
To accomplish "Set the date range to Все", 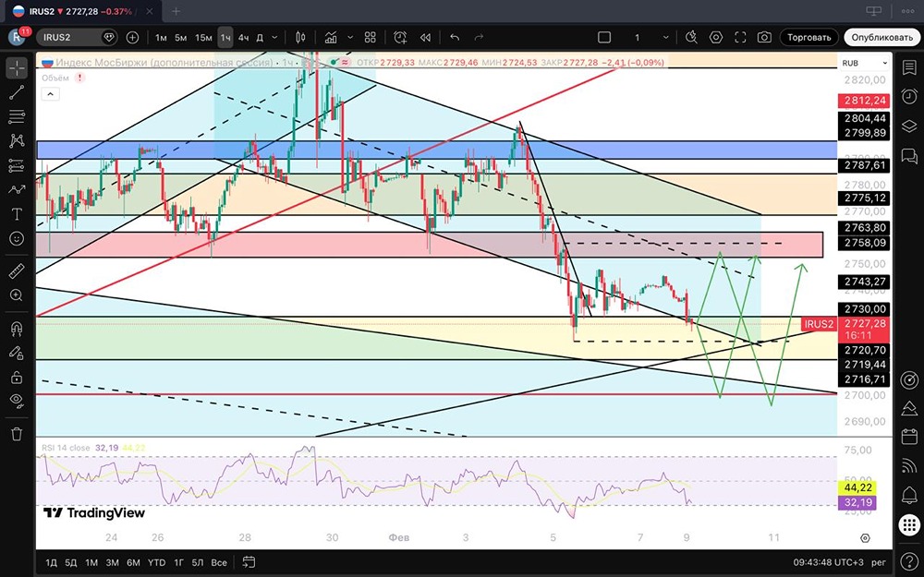I will tap(219, 562).
